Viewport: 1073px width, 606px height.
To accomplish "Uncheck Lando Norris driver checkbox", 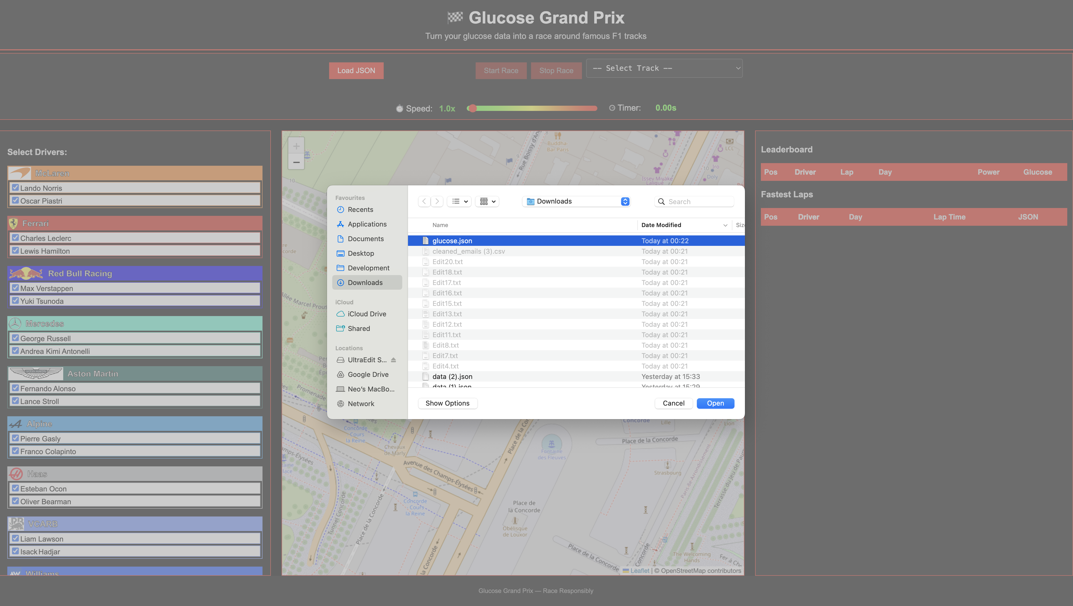I will coord(15,188).
